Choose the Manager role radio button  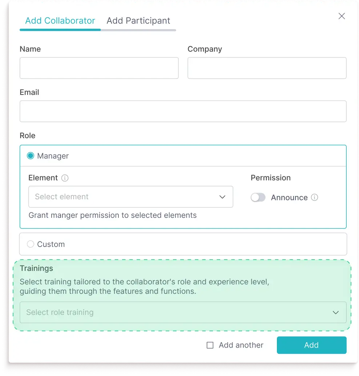click(x=31, y=156)
